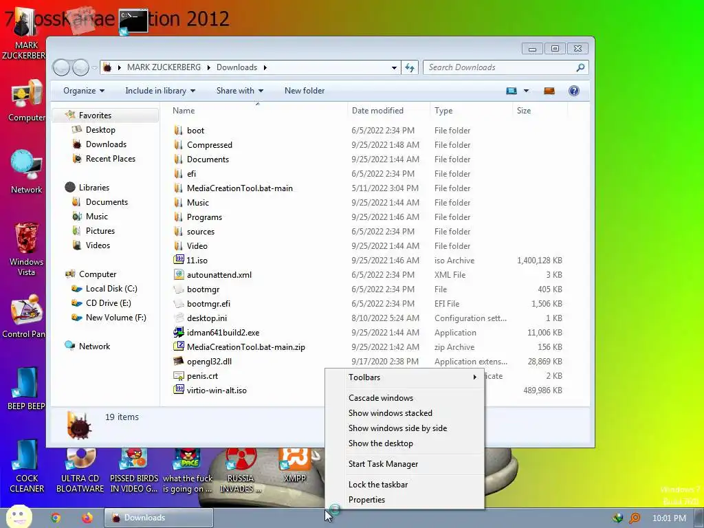Click the Downloads taskbar button
This screenshot has height=528, width=704.
click(x=159, y=518)
